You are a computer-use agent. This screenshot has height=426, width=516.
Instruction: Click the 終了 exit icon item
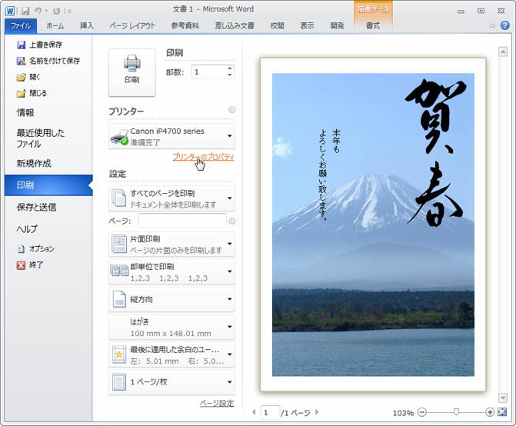[22, 265]
